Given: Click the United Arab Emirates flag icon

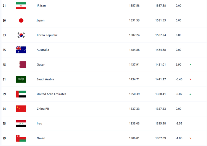Looking at the screenshot, I should 21,94.
